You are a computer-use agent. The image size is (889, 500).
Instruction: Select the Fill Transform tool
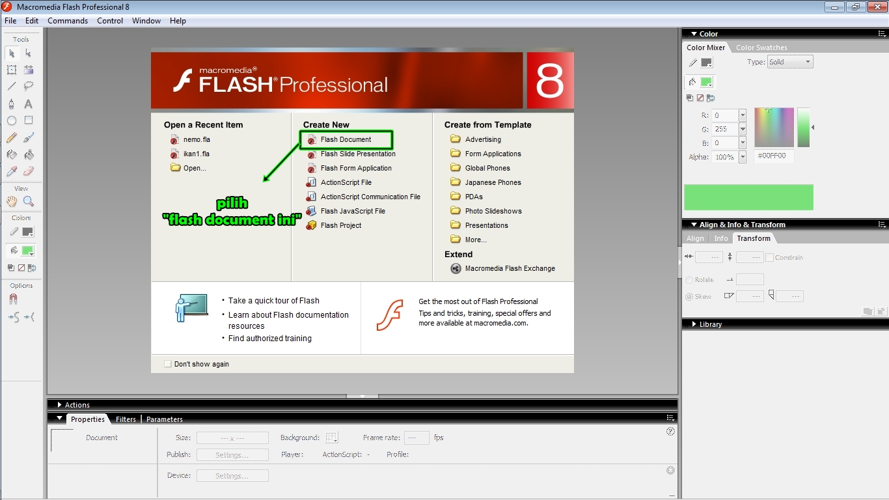tap(29, 70)
